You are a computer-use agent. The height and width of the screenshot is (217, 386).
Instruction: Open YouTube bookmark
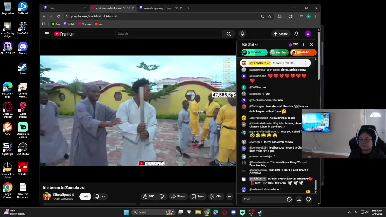(x=85, y=24)
